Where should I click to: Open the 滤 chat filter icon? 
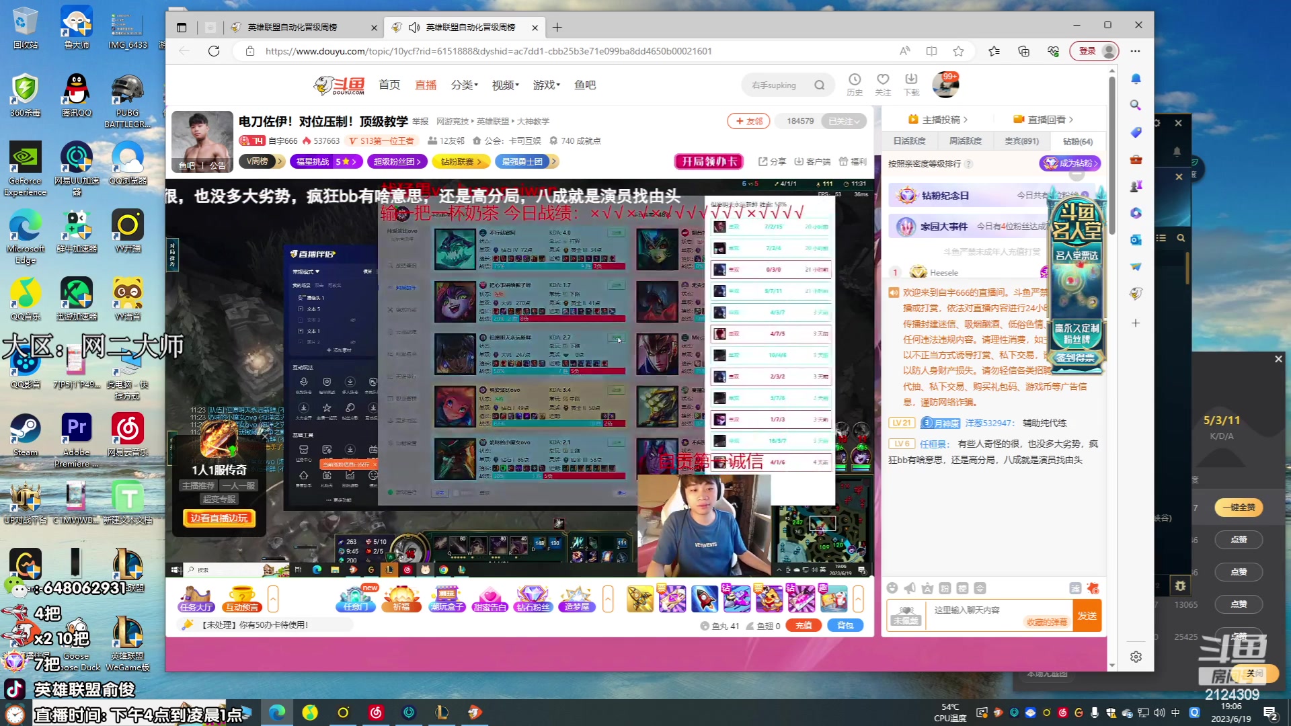[x=1075, y=588]
